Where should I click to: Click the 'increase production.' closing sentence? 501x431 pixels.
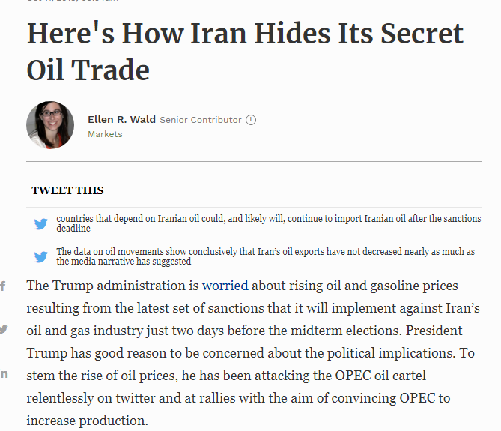[x=87, y=421]
